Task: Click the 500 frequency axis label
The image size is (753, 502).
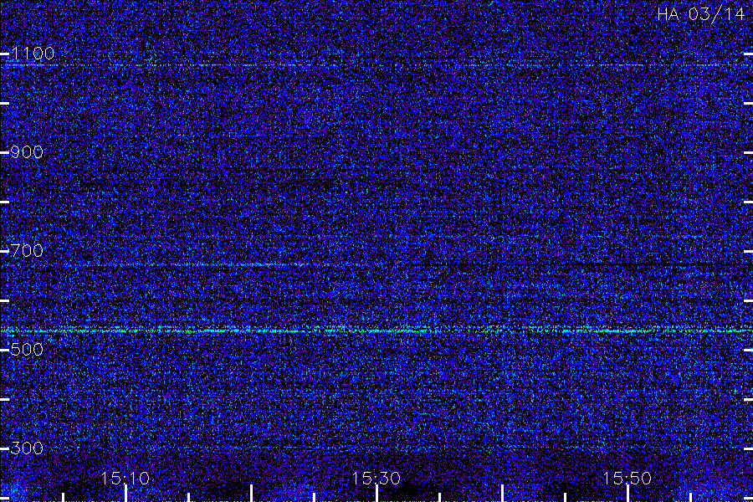Action: [x=27, y=349]
